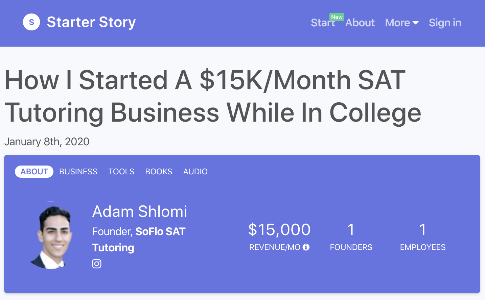Click the revenue info icon
Screen dimensions: 485x300
pyautogui.click(x=306, y=247)
